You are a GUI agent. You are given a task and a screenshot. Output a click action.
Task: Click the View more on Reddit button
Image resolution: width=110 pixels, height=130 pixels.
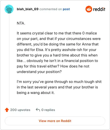point(55,121)
